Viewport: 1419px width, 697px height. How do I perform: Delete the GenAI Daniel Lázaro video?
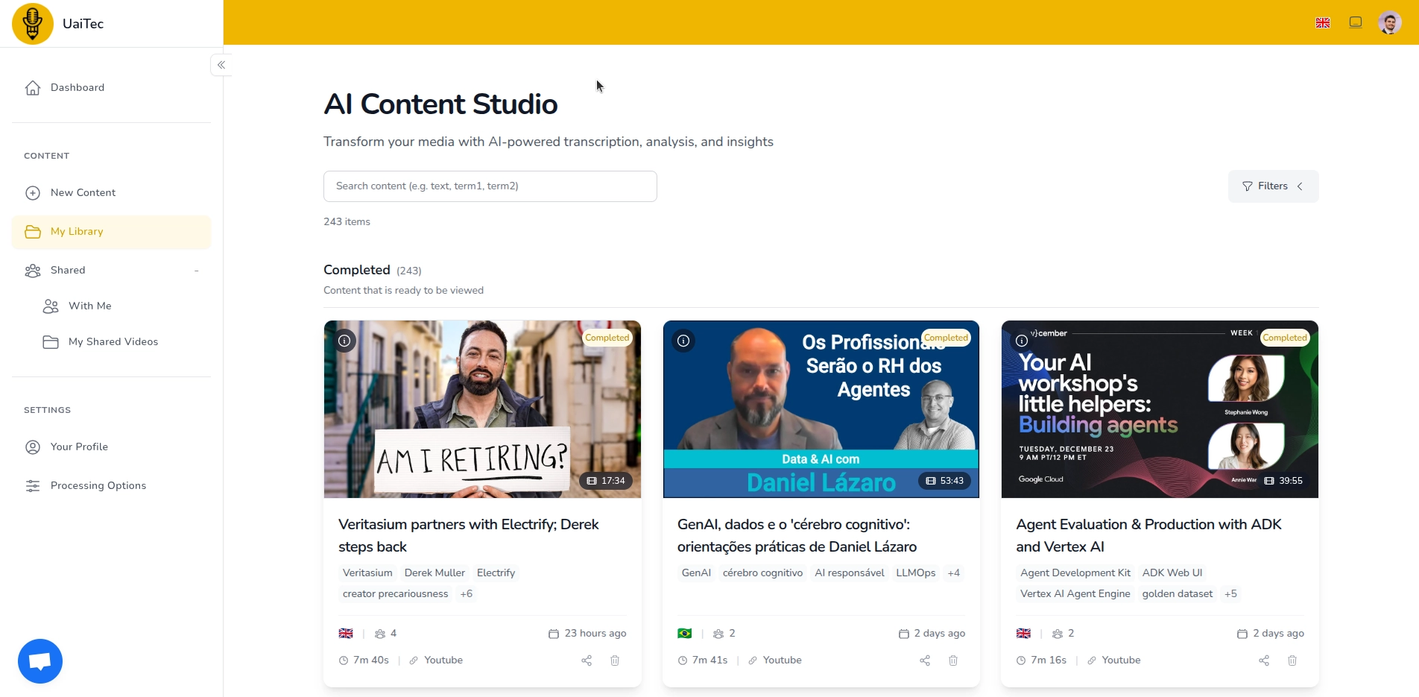point(953,660)
